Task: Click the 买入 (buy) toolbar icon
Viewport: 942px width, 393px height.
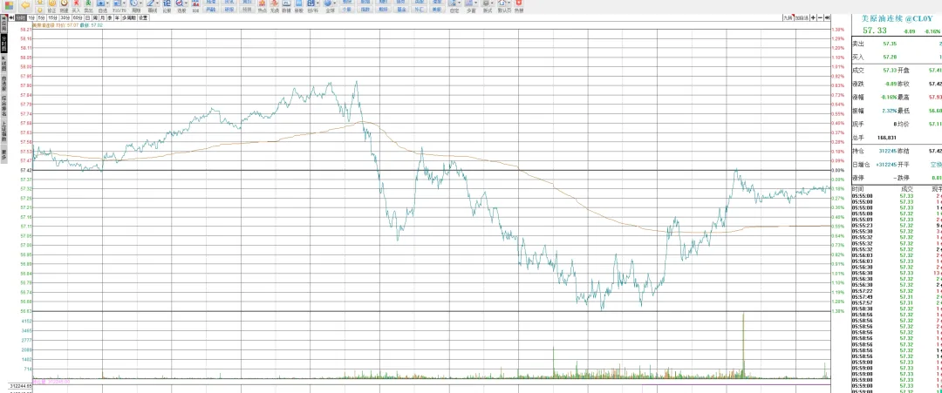Action: click(x=76, y=7)
